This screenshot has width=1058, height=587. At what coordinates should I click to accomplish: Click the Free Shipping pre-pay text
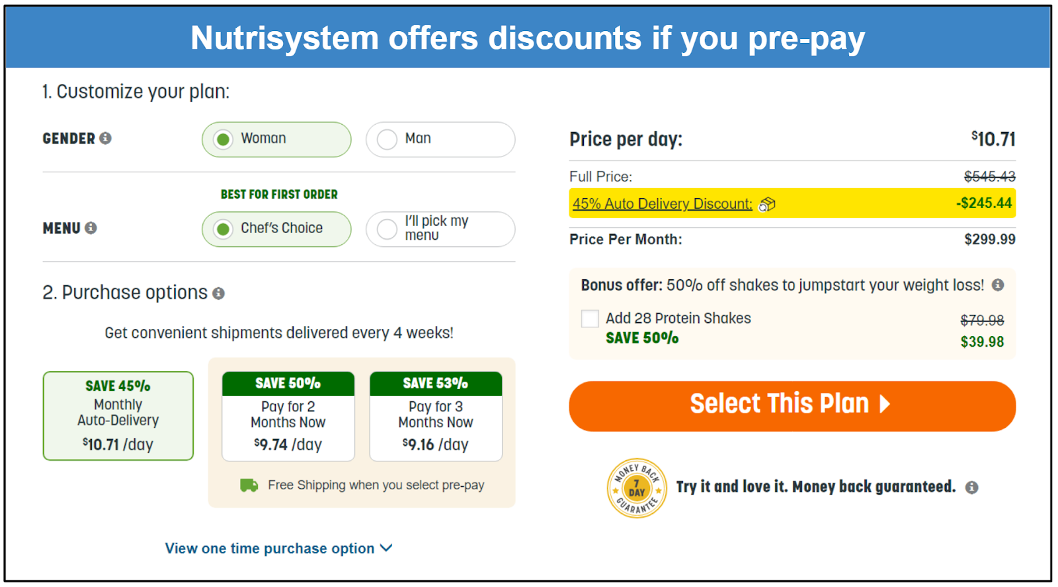click(x=376, y=485)
